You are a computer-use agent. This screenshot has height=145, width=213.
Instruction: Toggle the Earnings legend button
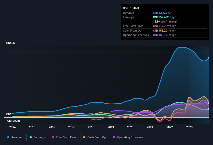(37, 137)
